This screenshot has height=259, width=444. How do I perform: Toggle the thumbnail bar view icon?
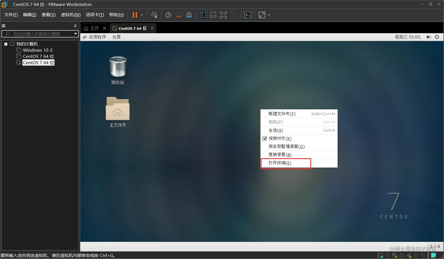click(x=213, y=15)
